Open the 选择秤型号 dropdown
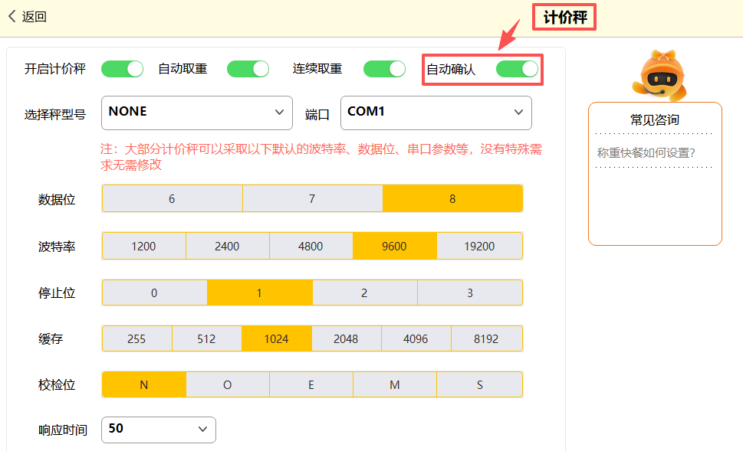 tap(196, 113)
